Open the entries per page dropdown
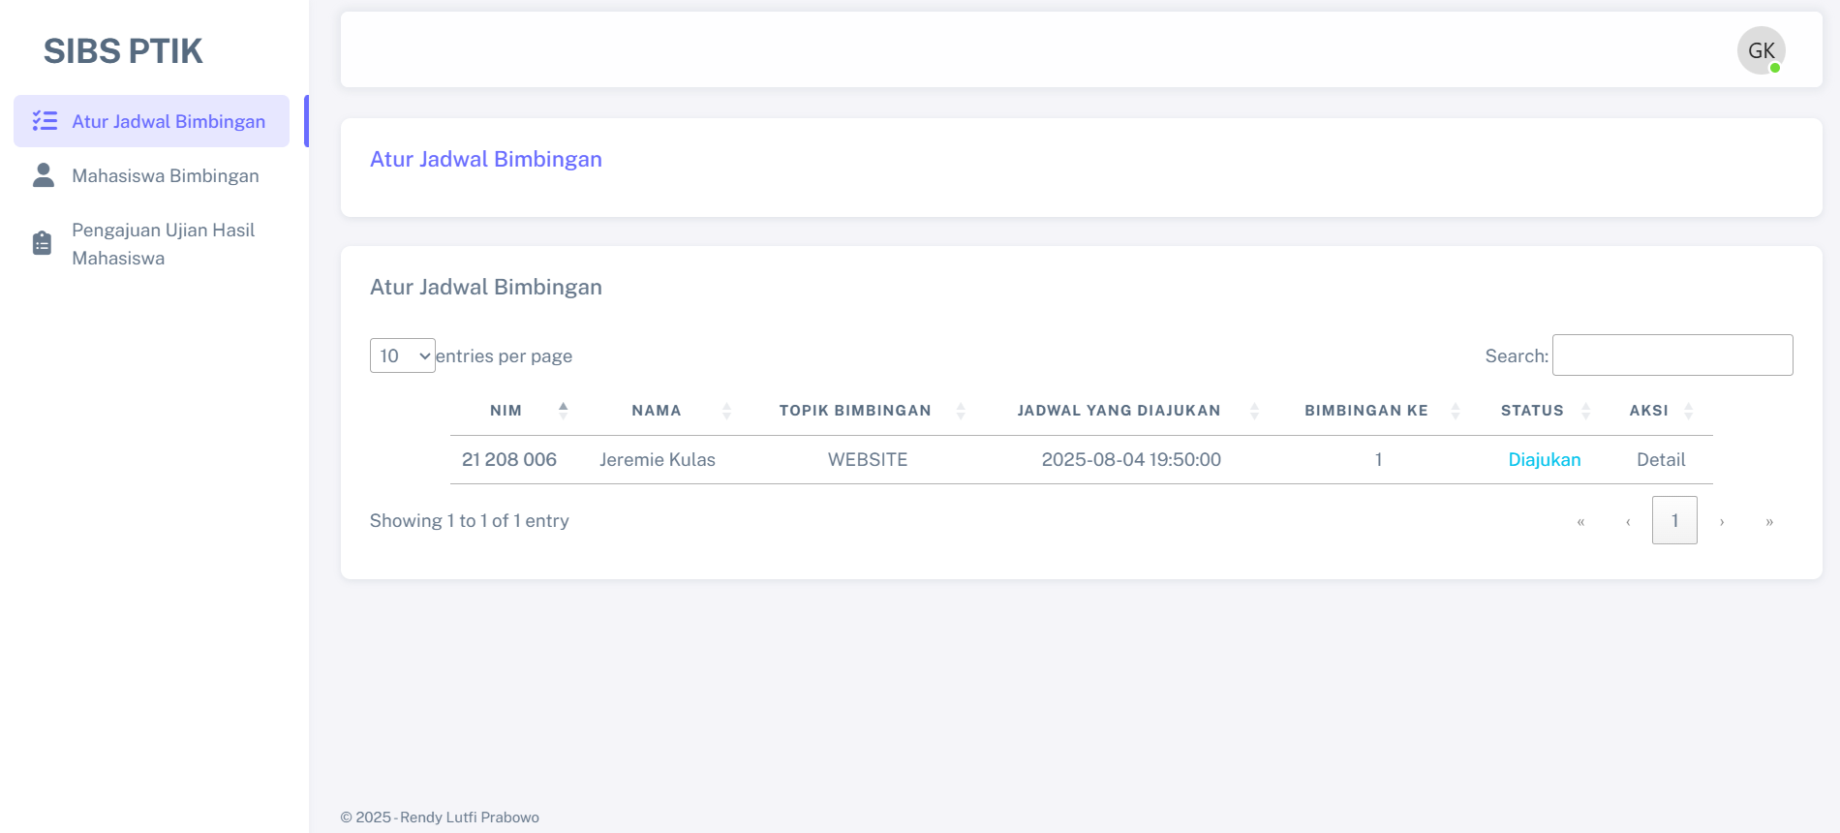The image size is (1840, 833). click(403, 355)
